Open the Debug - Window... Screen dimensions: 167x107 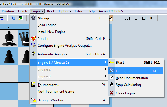pyautogui.click(x=69, y=100)
